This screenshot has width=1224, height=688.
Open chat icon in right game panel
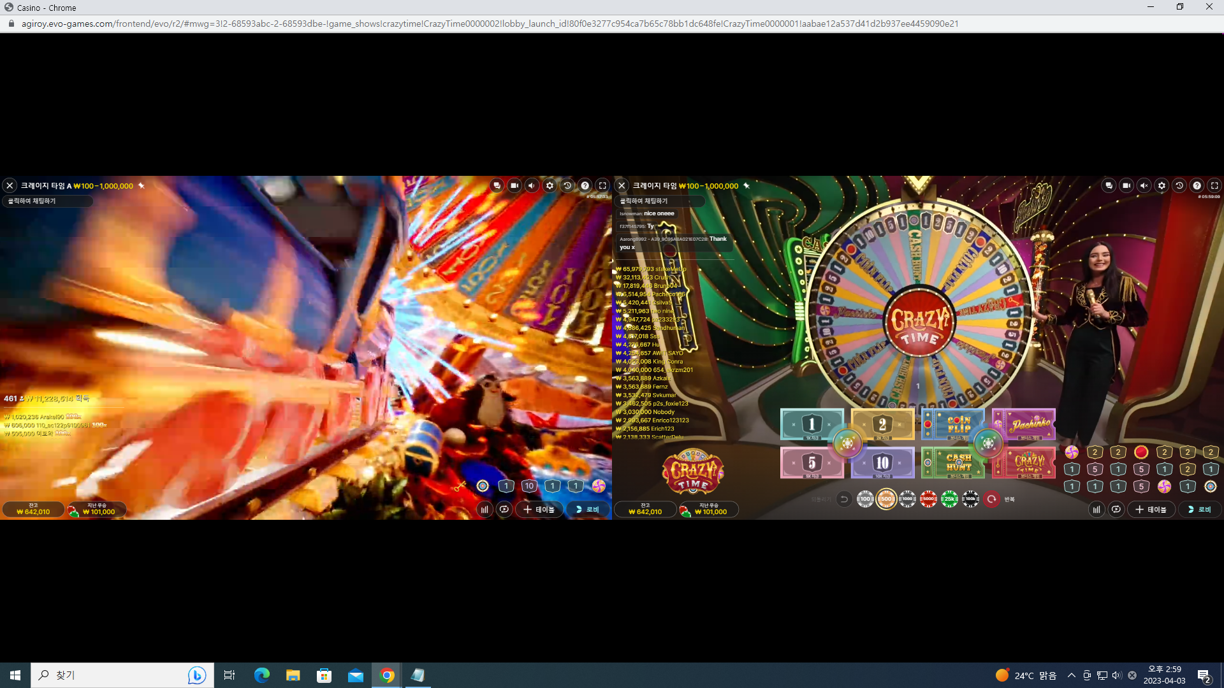(x=1109, y=185)
